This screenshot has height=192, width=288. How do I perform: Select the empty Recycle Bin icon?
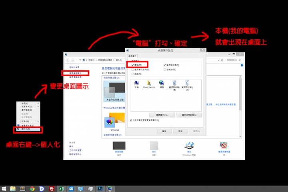pos(187,86)
